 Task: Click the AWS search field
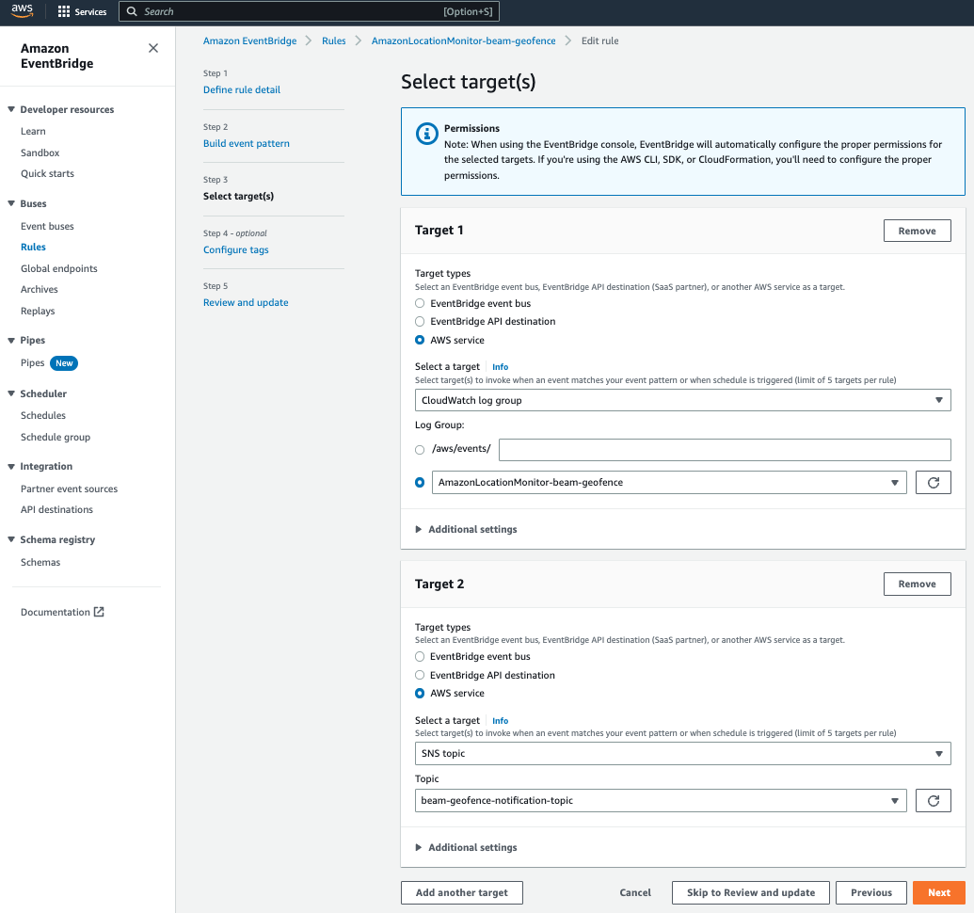point(310,11)
